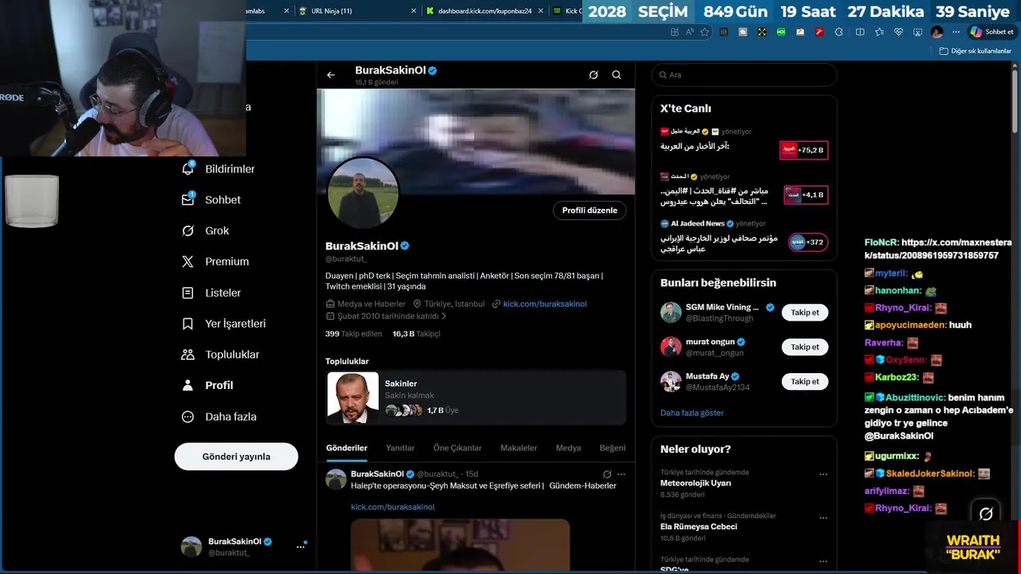Click the profile header search magnifier
Image resolution: width=1021 pixels, height=574 pixels.
617,75
